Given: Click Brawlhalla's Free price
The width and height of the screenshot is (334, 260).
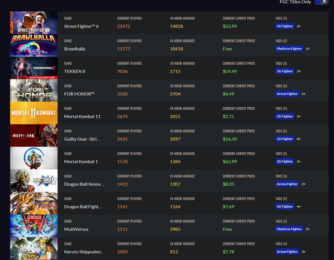Looking at the screenshot, I should click(227, 49).
